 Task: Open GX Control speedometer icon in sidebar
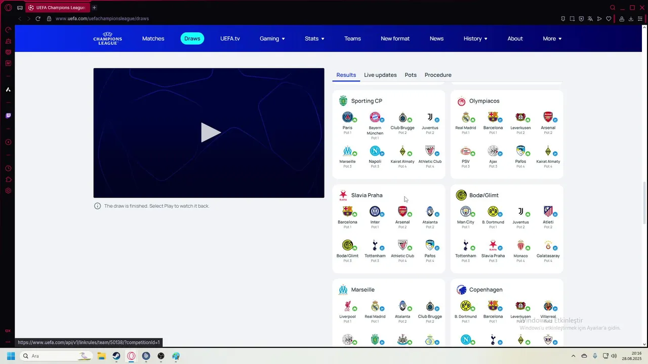tap(8, 30)
